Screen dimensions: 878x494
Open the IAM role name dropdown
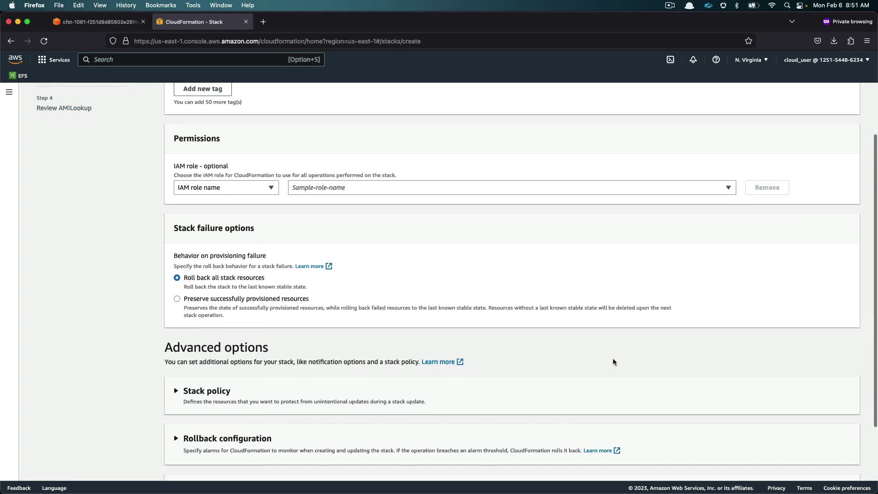(226, 188)
